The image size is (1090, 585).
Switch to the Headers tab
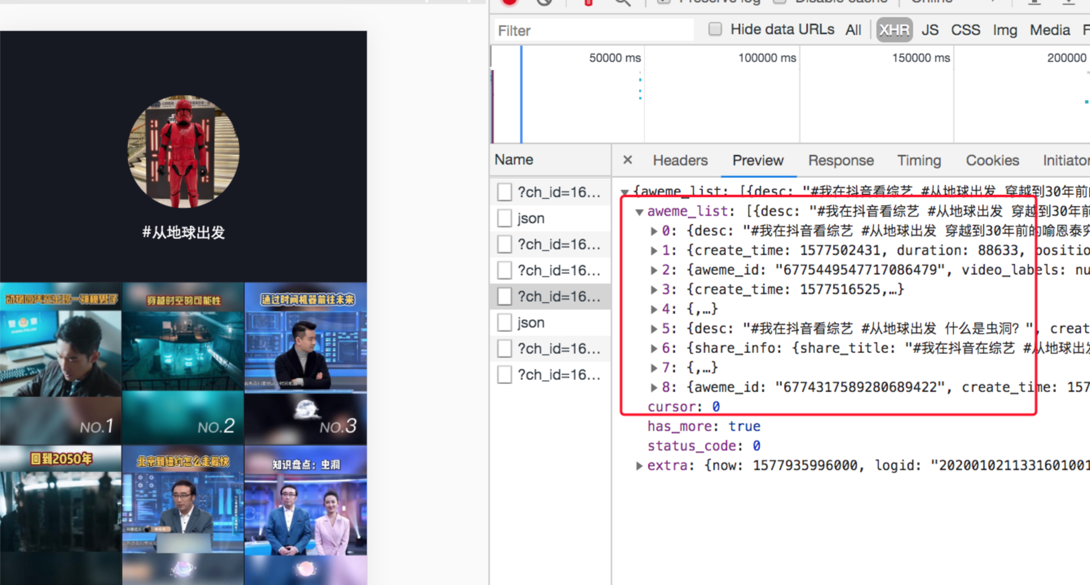pos(680,161)
